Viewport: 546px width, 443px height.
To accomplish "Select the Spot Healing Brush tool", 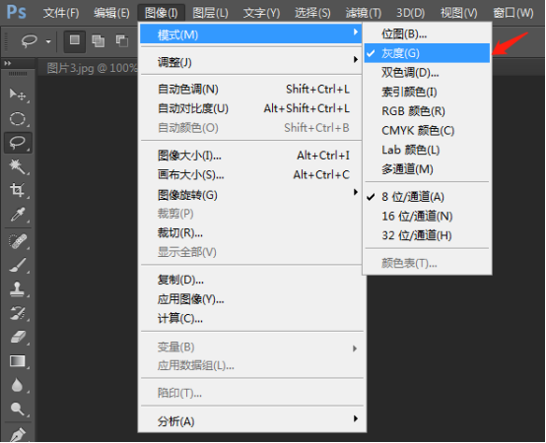I will 18,241.
